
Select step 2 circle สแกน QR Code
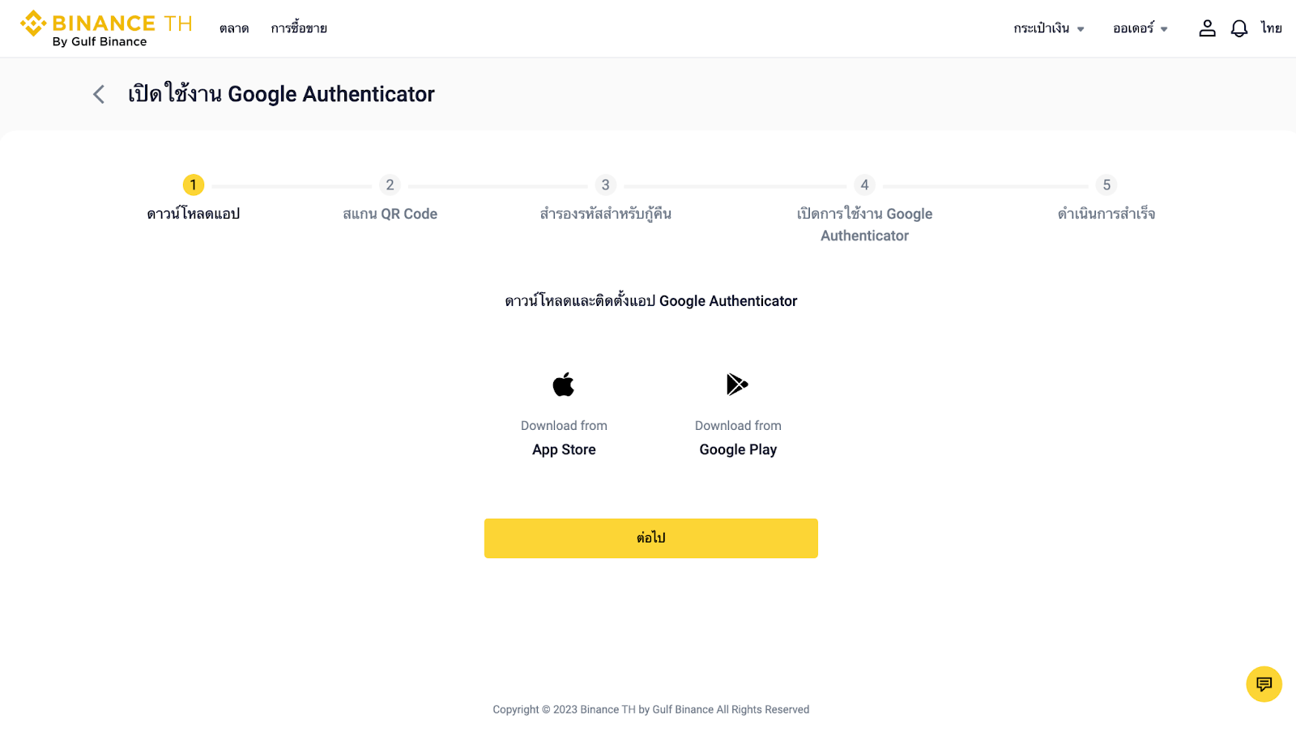pyautogui.click(x=390, y=185)
